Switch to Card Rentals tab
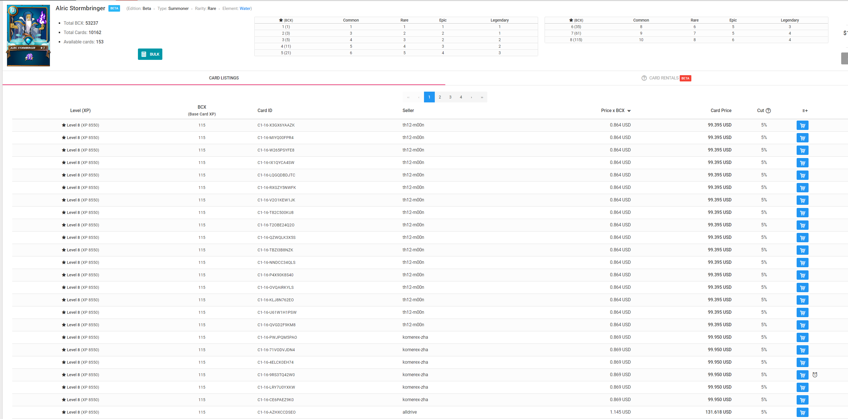848x419 pixels. click(x=663, y=78)
